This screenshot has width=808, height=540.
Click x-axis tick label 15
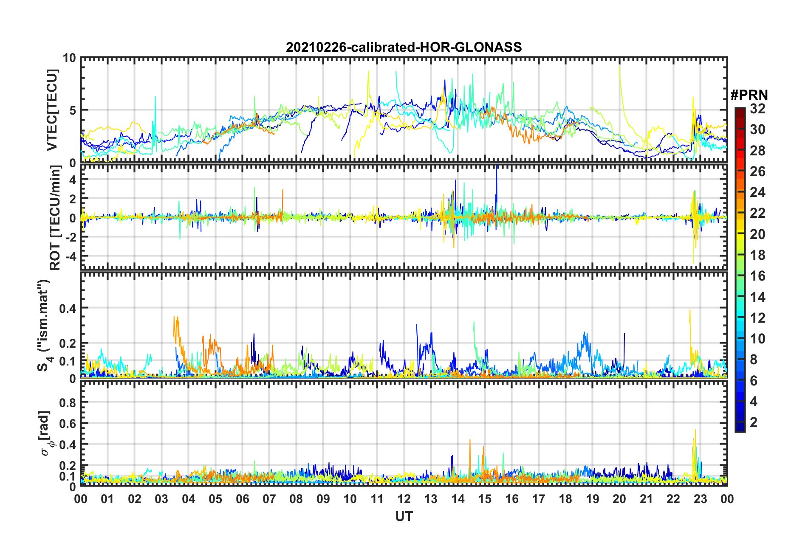click(485, 499)
